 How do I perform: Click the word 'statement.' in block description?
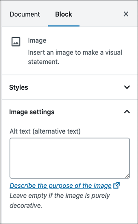(x=44, y=62)
